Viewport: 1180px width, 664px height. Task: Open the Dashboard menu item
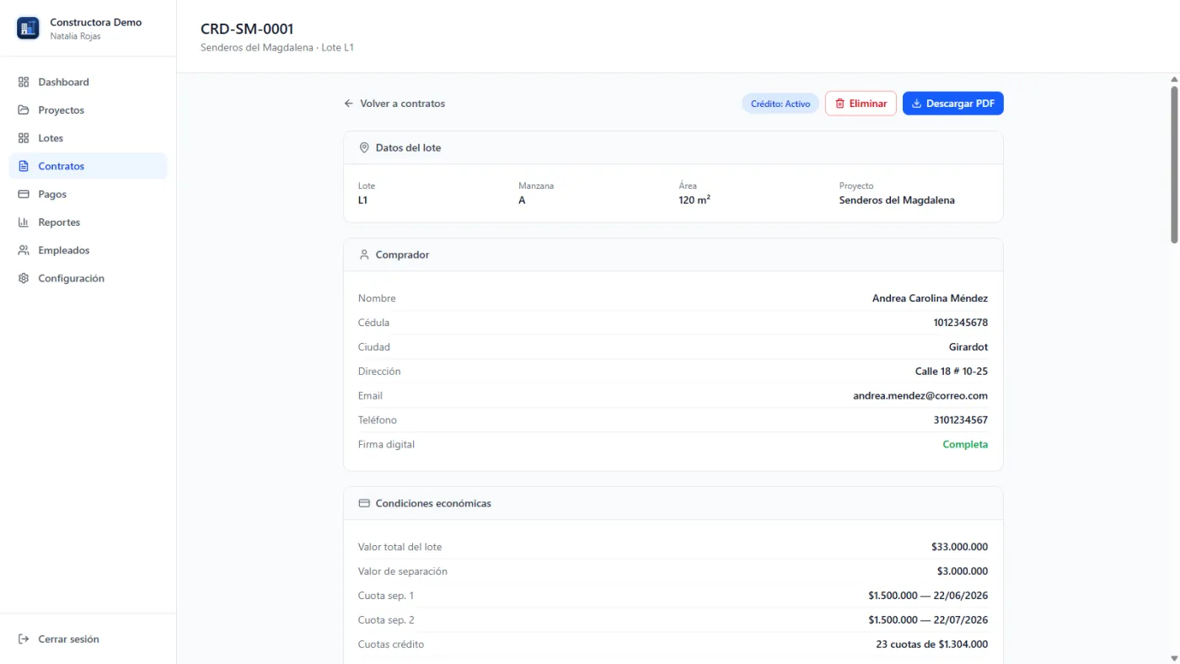(x=88, y=83)
